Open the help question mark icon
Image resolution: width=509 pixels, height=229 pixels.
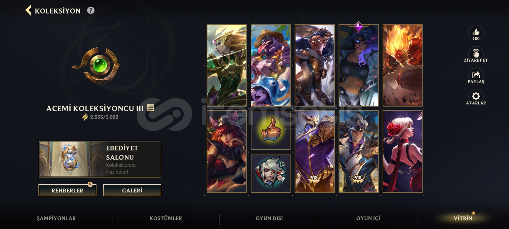point(91,10)
